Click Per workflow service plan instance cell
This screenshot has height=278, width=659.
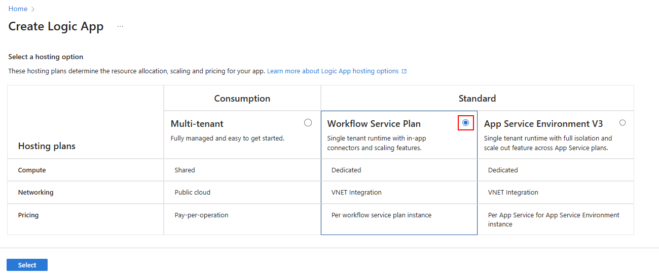(x=381, y=215)
